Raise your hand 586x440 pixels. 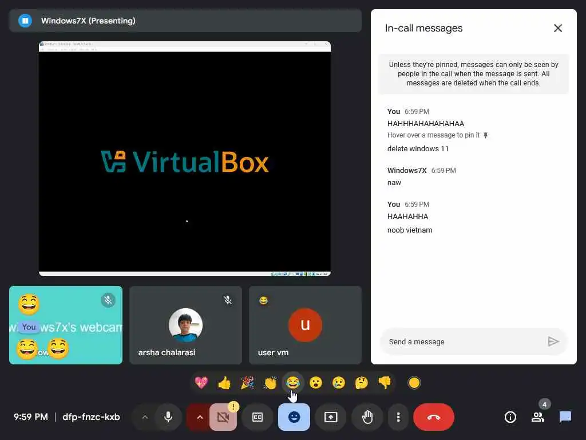tap(367, 417)
